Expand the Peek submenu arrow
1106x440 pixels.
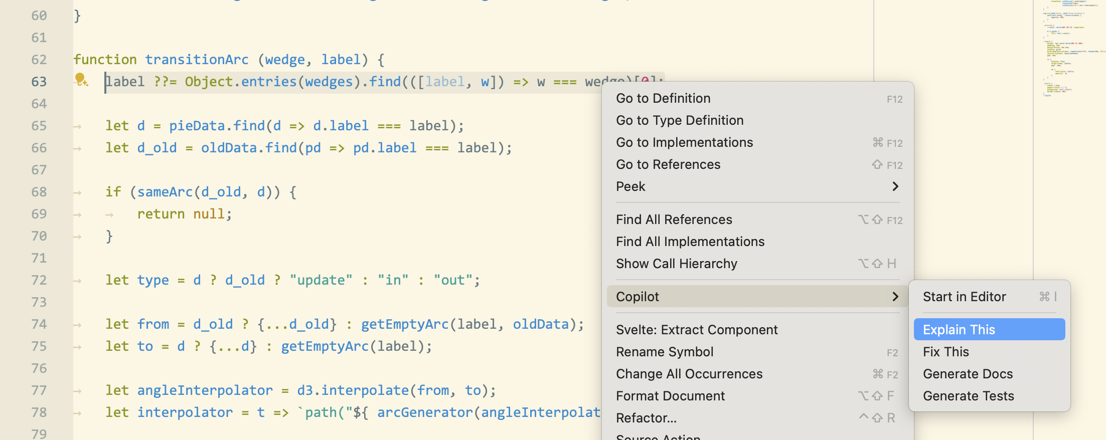pos(895,186)
